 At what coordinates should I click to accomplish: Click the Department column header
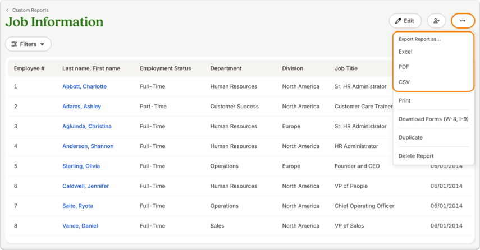[x=226, y=68]
